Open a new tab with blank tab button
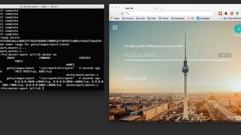 pos(161,8)
